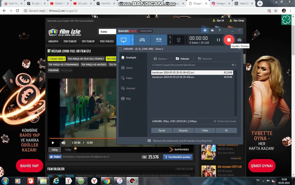Viewport: 295px width, 185px height.
Task: Collapse the recording area info bar
Action: click(x=239, y=49)
